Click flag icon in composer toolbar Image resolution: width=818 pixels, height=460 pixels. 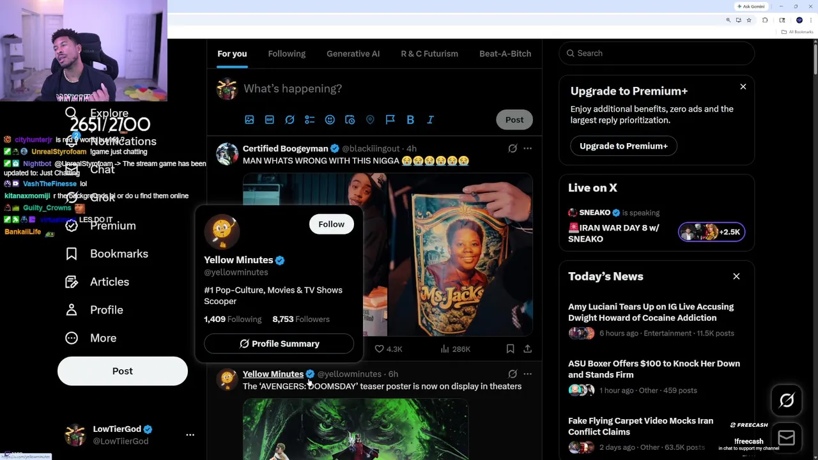pos(390,119)
